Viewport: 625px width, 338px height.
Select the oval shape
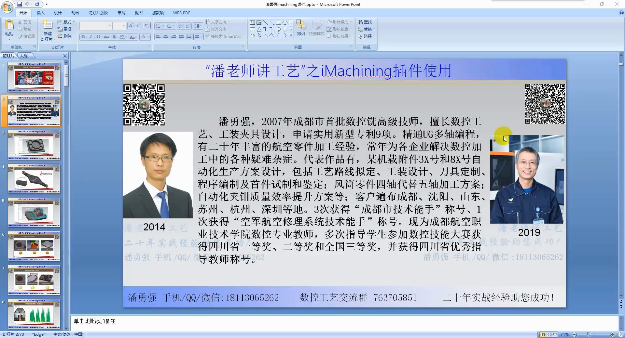285,22
